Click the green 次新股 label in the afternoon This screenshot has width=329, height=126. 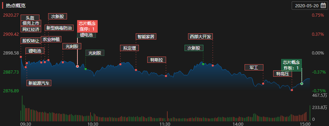[x=194, y=48]
